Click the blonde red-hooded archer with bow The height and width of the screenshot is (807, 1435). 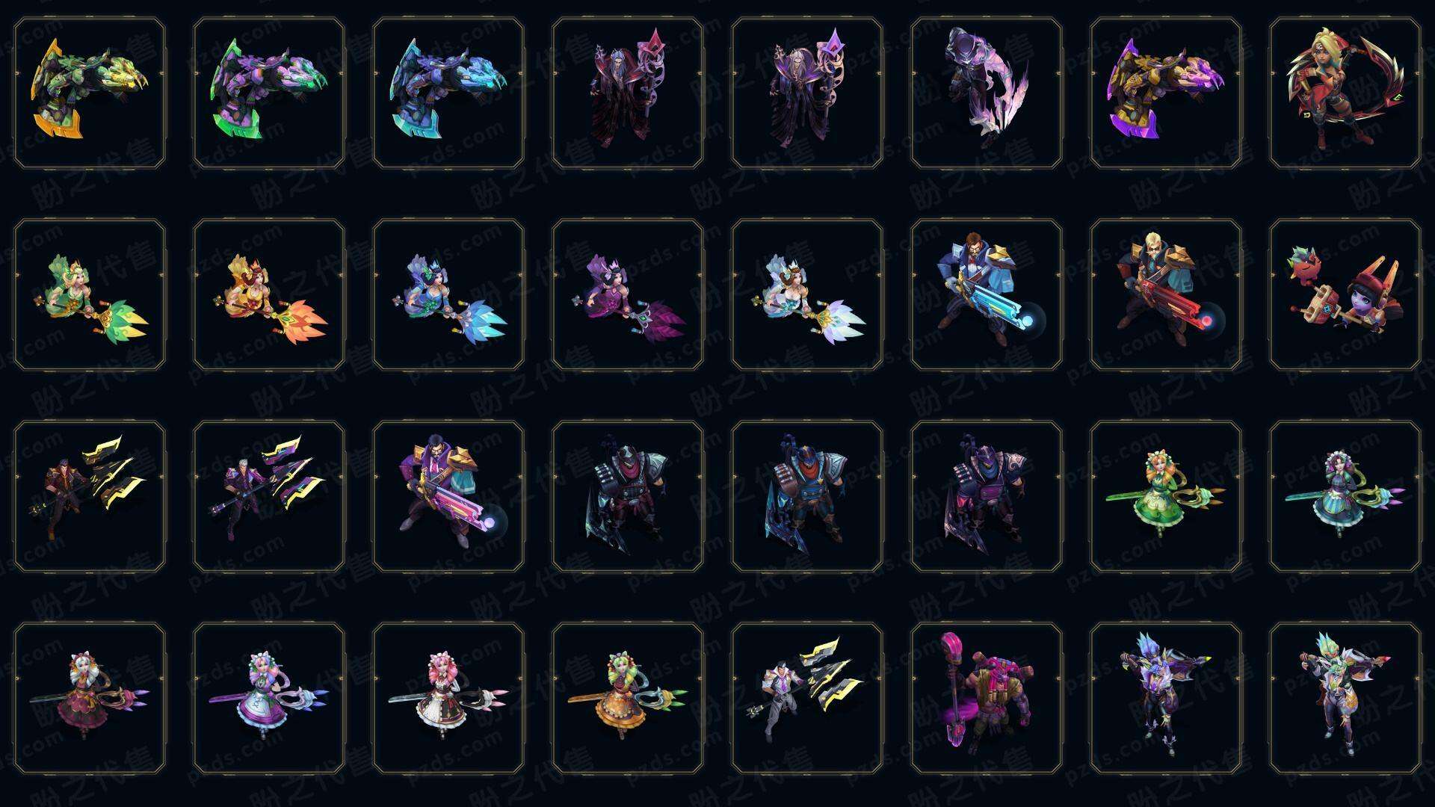coord(1345,93)
